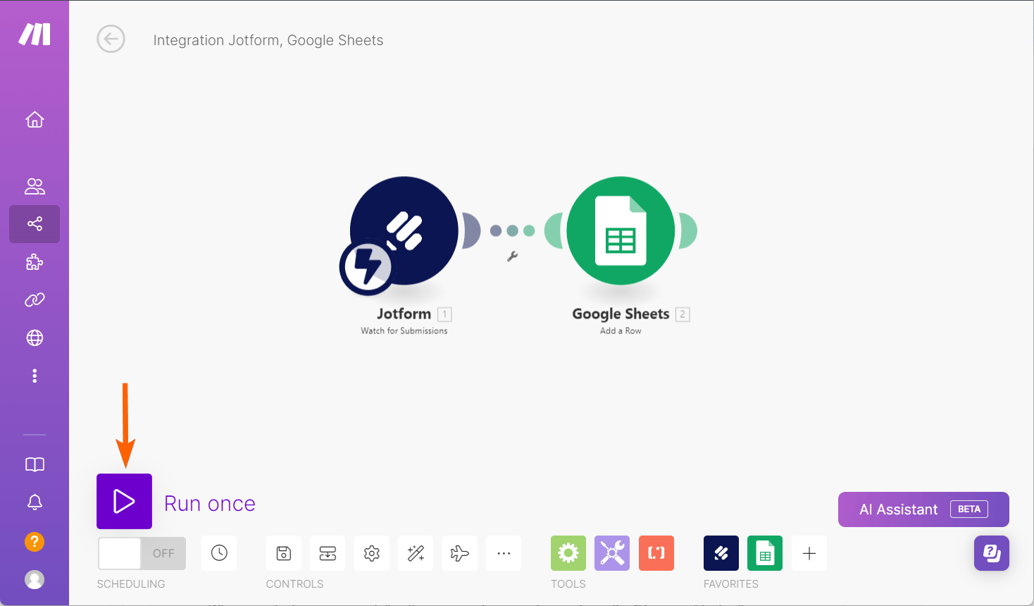This screenshot has height=606, width=1034.
Task: Open the green Flow Control tools icon
Action: tap(568, 553)
